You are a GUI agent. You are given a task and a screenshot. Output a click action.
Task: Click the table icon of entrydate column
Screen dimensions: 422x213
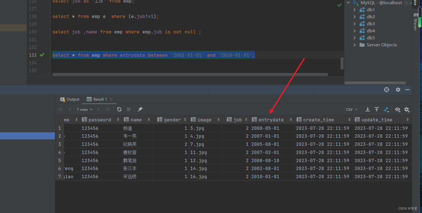[x=254, y=119]
